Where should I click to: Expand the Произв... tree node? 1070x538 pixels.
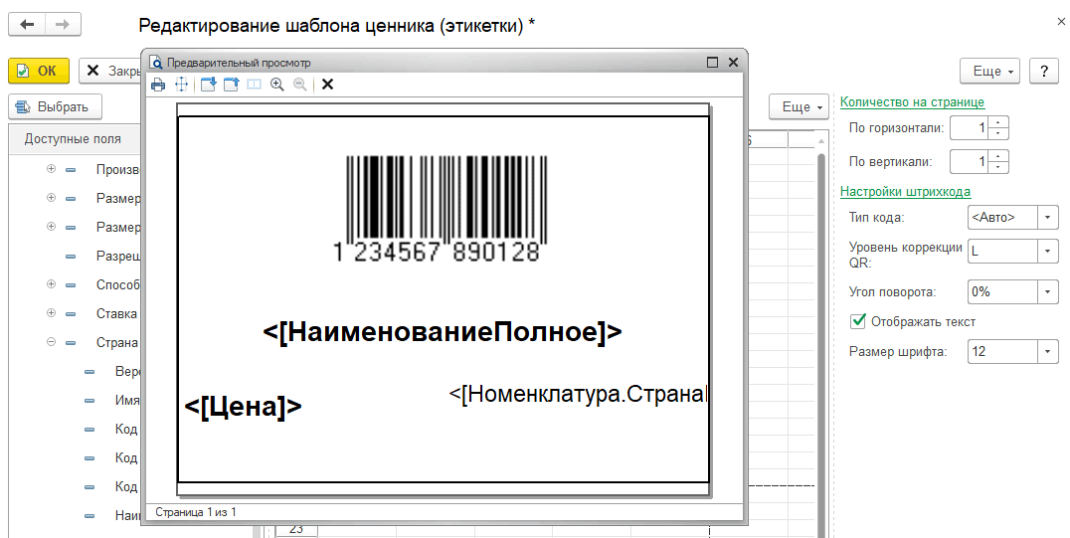[51, 169]
